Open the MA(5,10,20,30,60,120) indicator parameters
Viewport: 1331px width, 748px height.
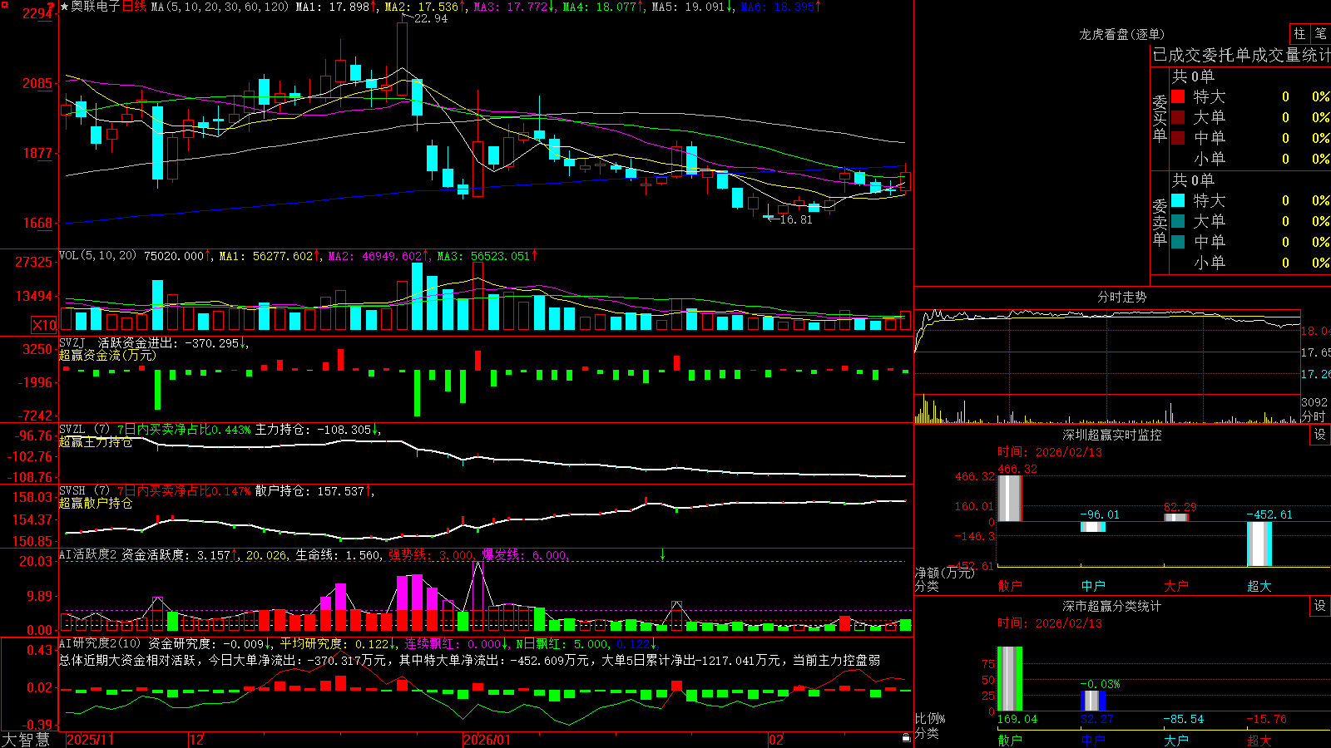[220, 7]
